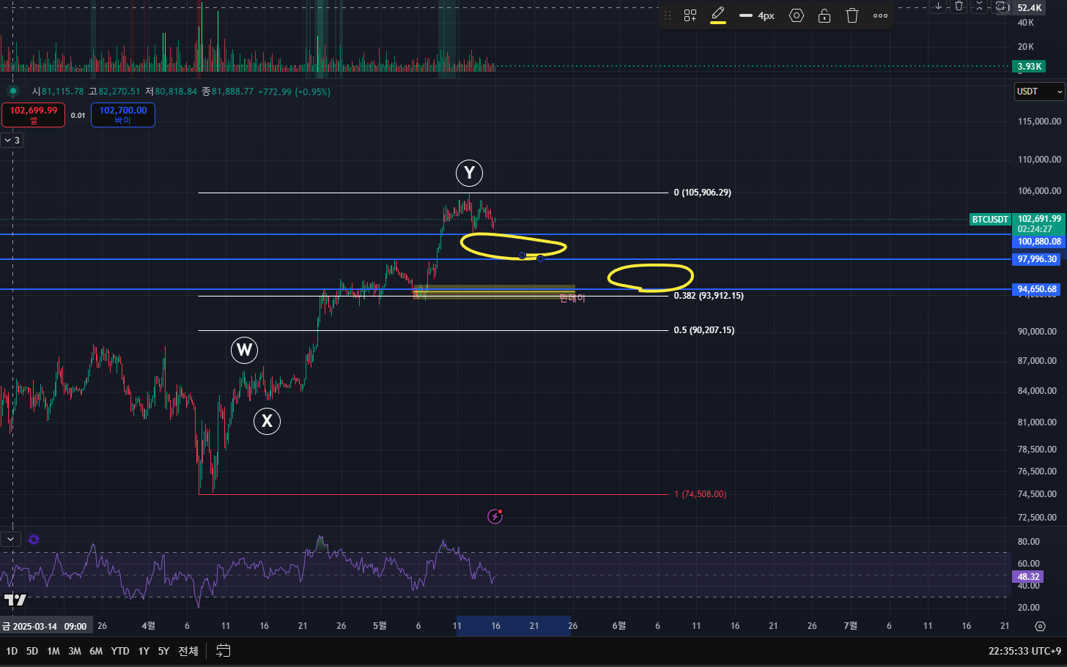Delete the selected drawing with trash icon
The width and height of the screenshot is (1067, 667).
point(852,15)
